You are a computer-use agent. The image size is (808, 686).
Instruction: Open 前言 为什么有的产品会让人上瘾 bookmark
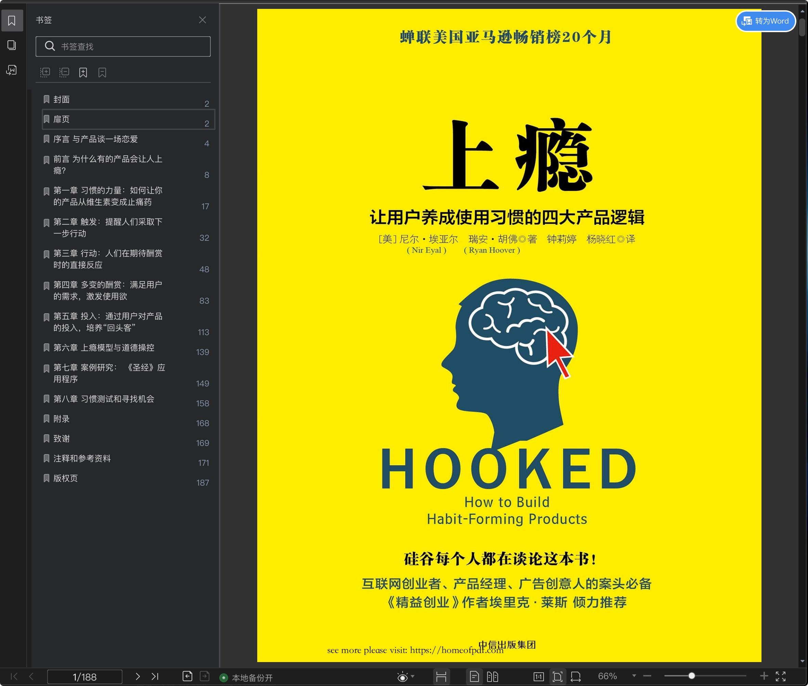[128, 165]
